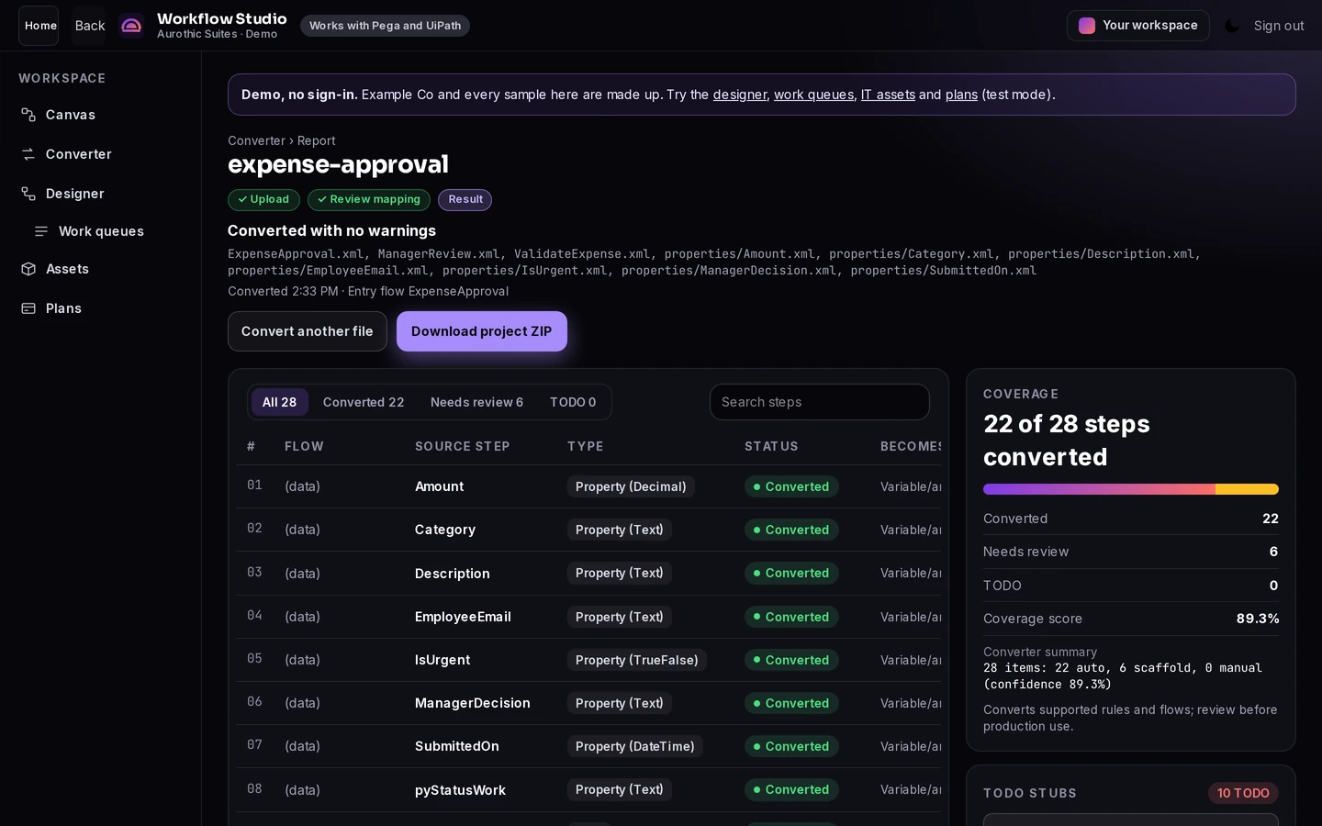The height and width of the screenshot is (826, 1322).
Task: Filter by Needs review 6 tab
Action: (x=476, y=402)
